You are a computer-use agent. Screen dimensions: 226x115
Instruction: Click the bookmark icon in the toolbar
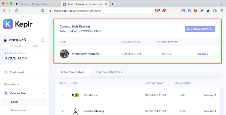42,11
